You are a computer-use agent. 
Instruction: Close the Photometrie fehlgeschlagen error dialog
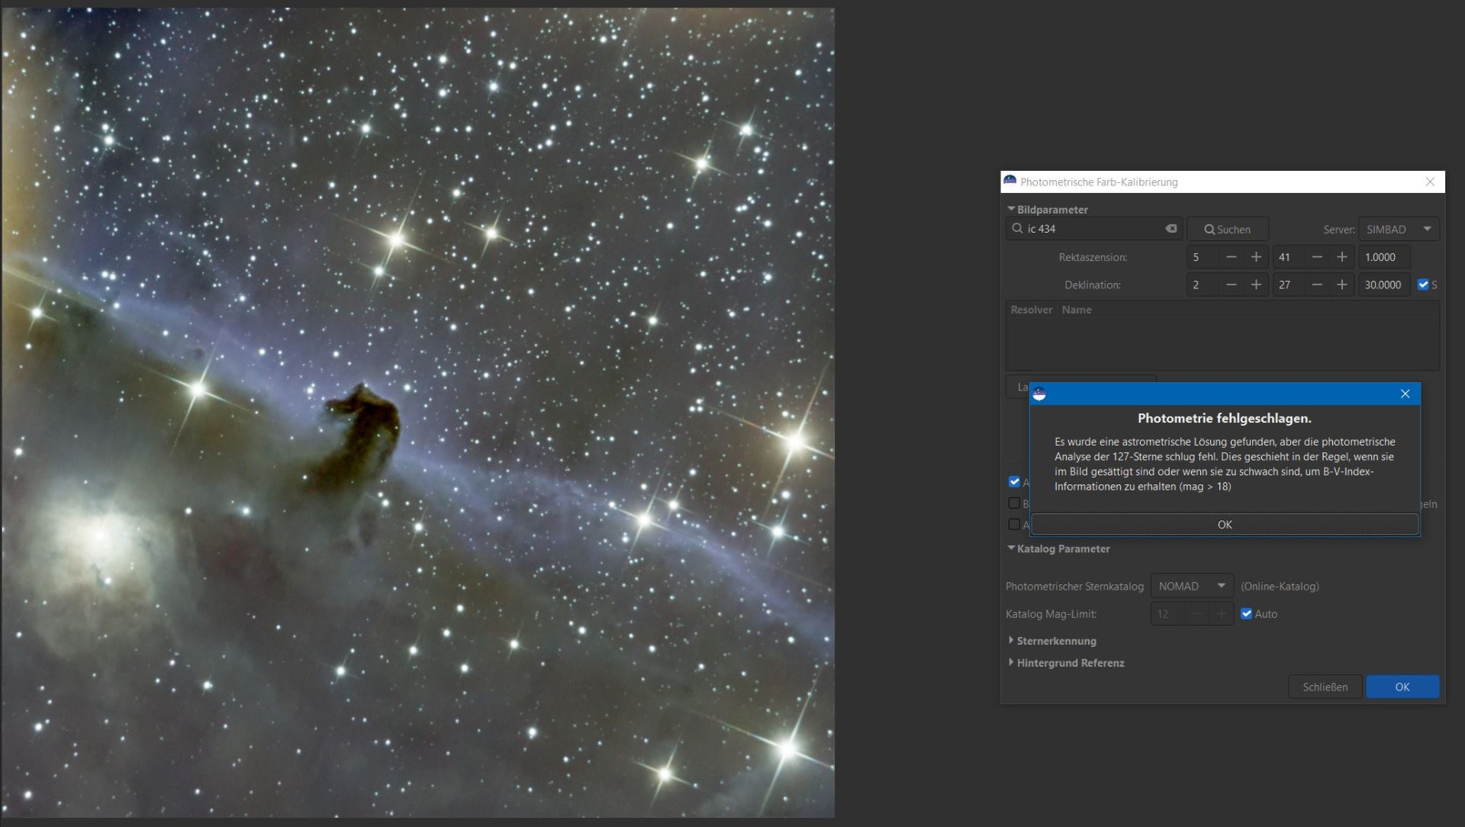click(x=1405, y=394)
